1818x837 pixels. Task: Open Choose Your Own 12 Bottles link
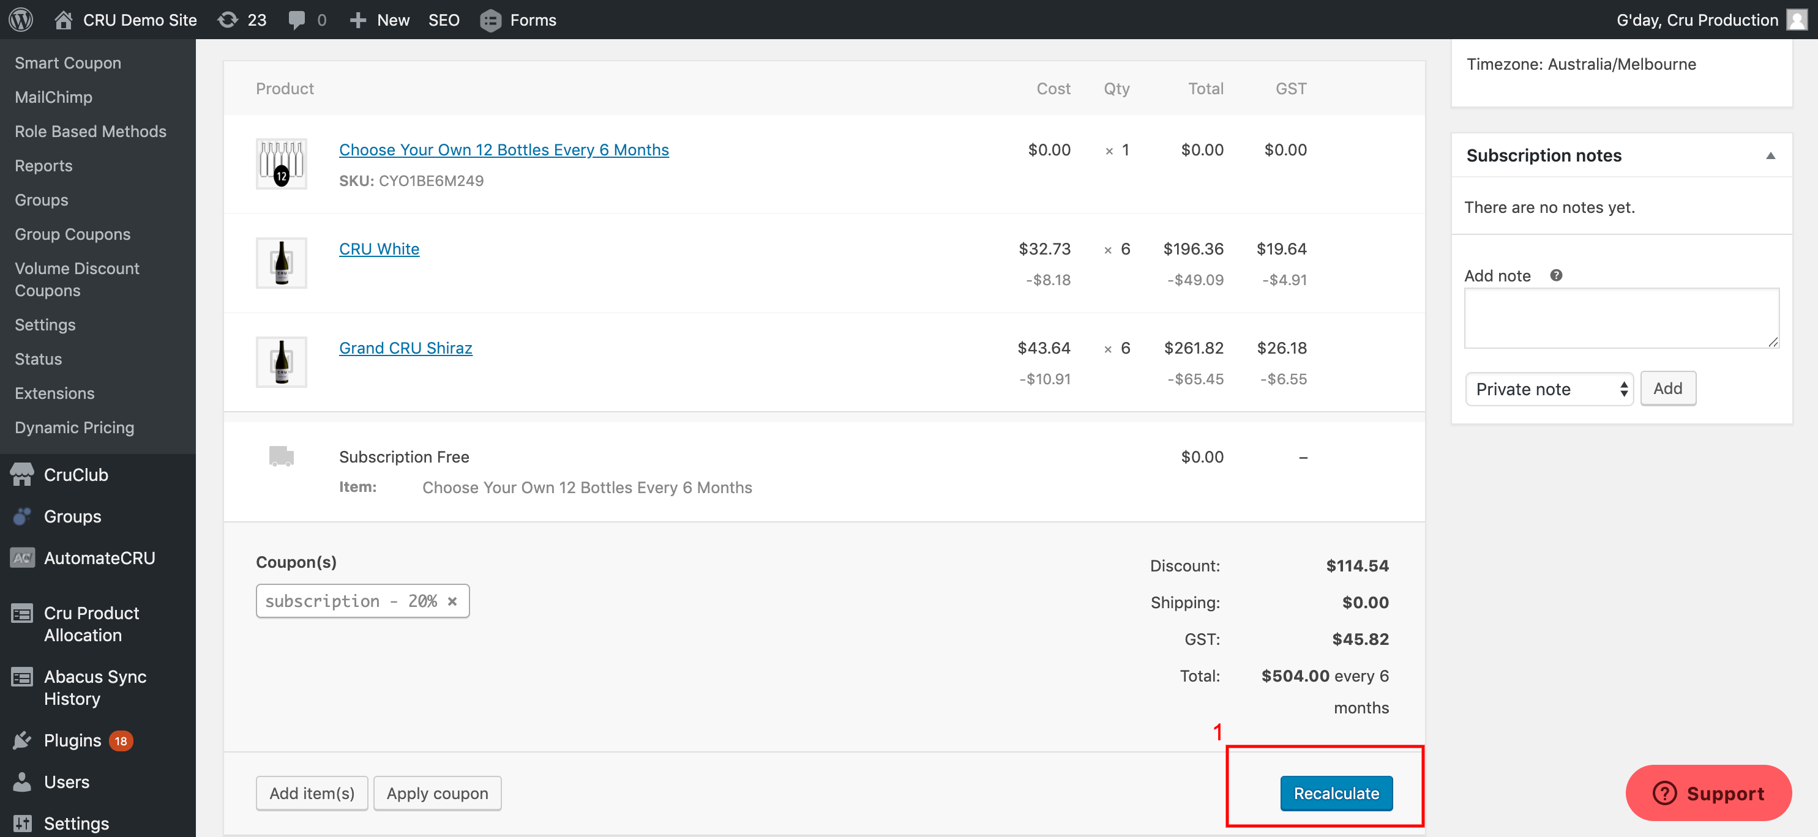click(x=504, y=149)
